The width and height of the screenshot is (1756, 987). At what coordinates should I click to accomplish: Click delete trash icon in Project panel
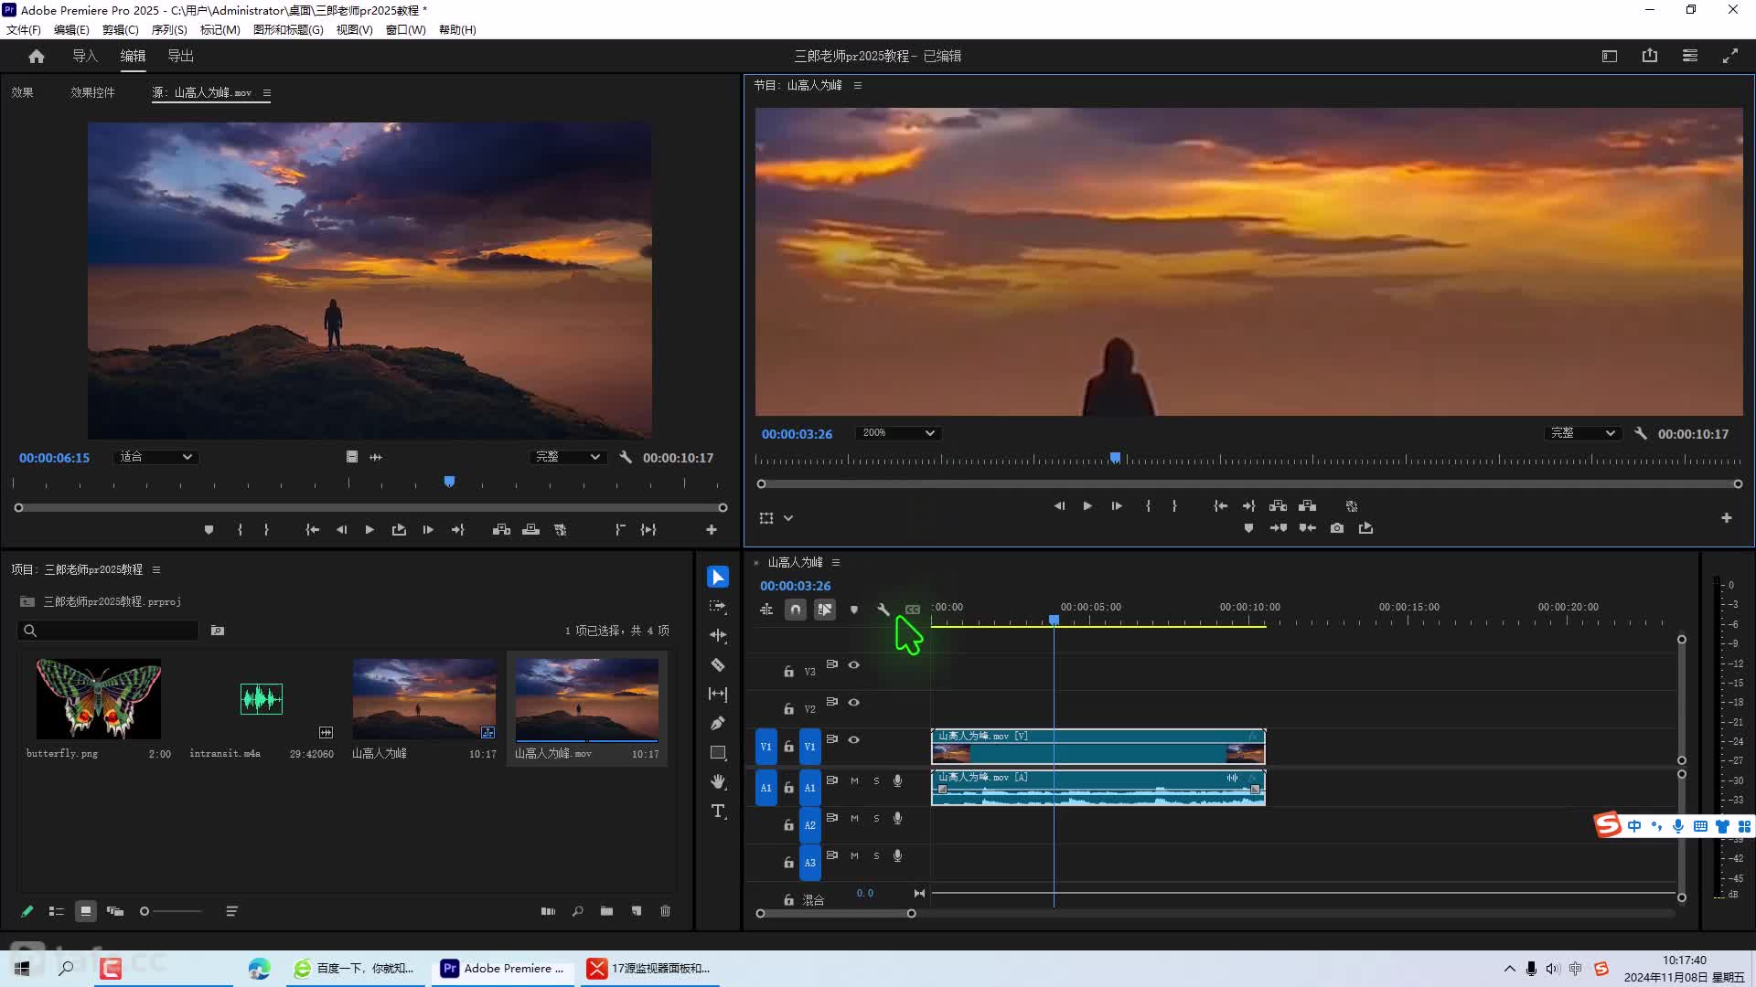tap(665, 911)
